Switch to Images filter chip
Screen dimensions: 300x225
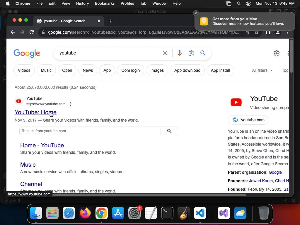157,70
